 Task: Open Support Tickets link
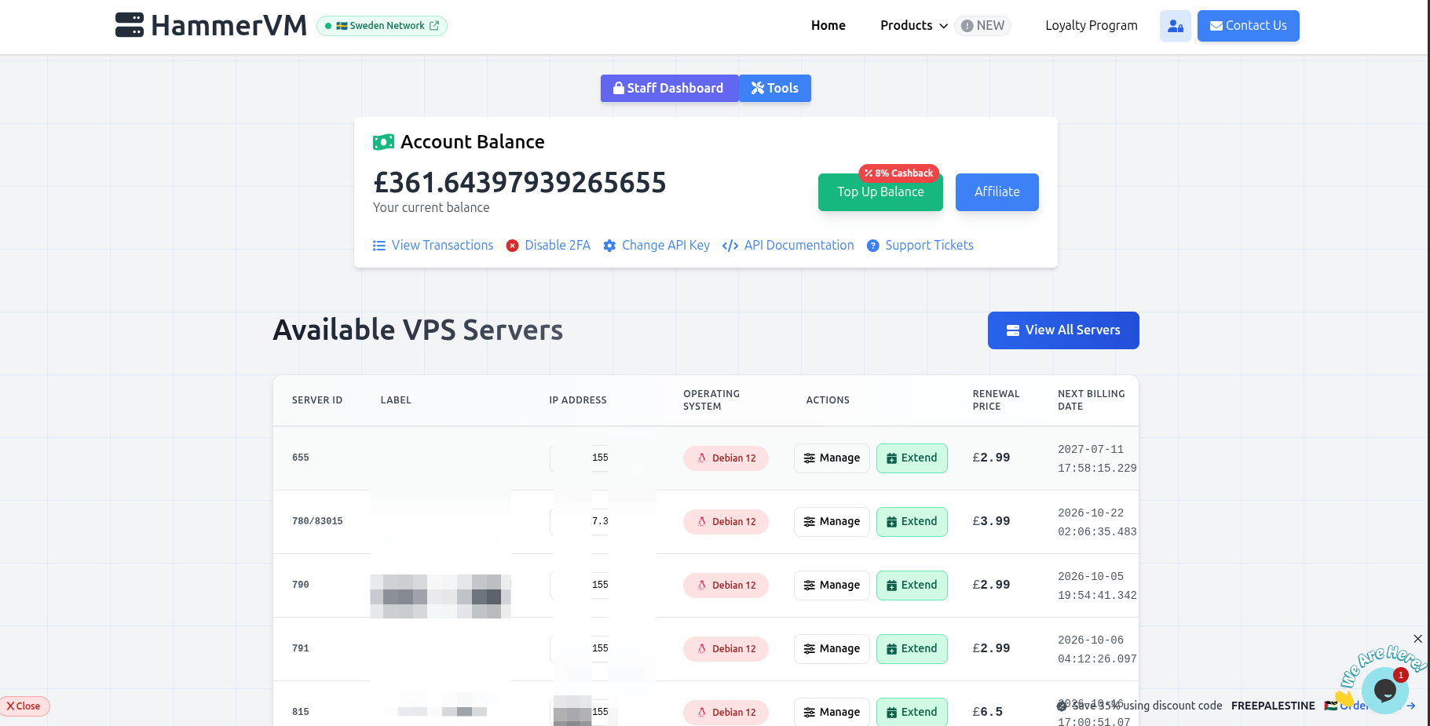[x=920, y=246]
